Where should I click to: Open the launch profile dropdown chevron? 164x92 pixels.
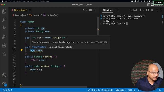tap(143, 10)
